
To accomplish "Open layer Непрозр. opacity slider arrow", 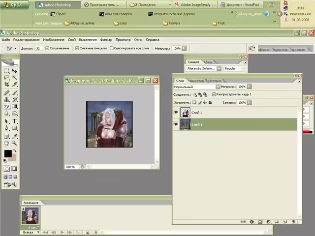I will coord(249,87).
